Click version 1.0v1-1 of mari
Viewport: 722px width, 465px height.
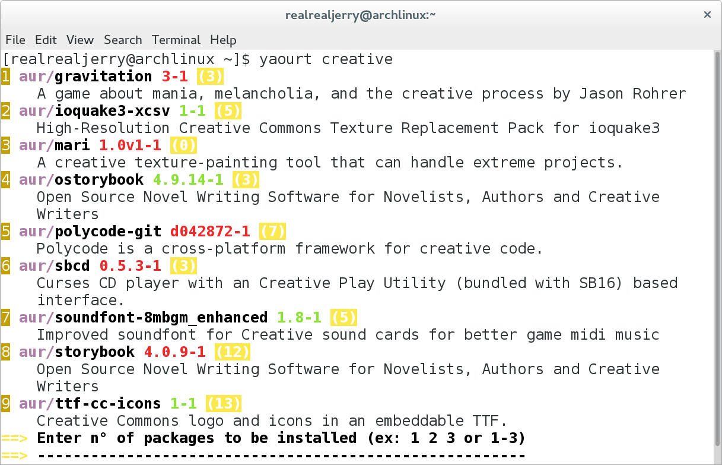pyautogui.click(x=130, y=145)
